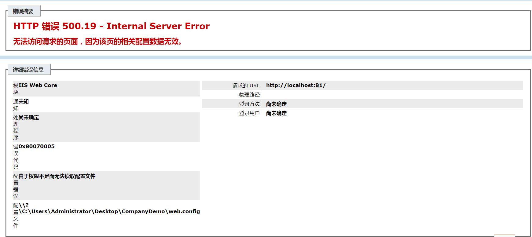The image size is (532, 237).
Task: Click the vertical 配置文件 label
Action: 16,215
